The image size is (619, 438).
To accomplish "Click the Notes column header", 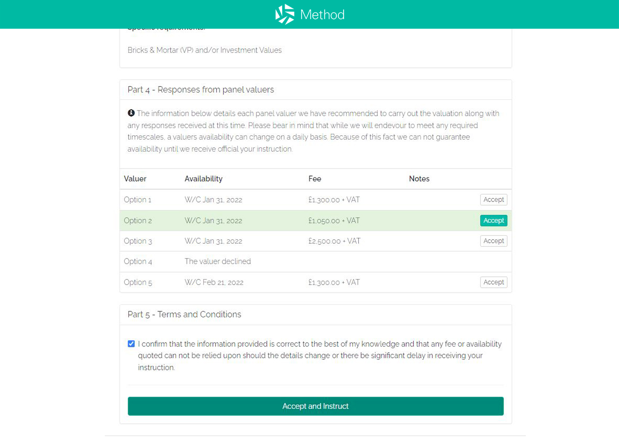I will [x=419, y=179].
